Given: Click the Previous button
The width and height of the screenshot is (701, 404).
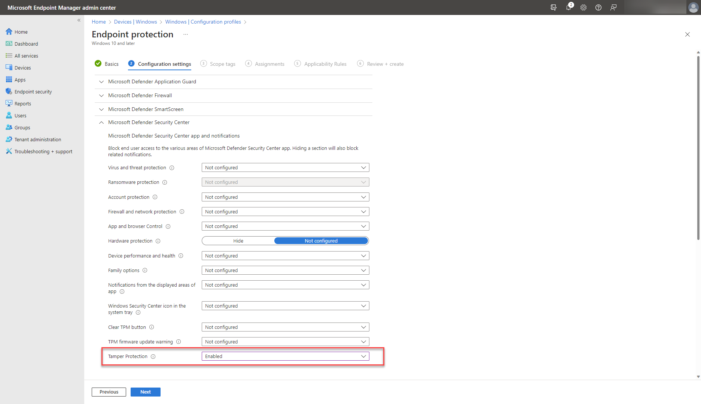Looking at the screenshot, I should tap(109, 392).
